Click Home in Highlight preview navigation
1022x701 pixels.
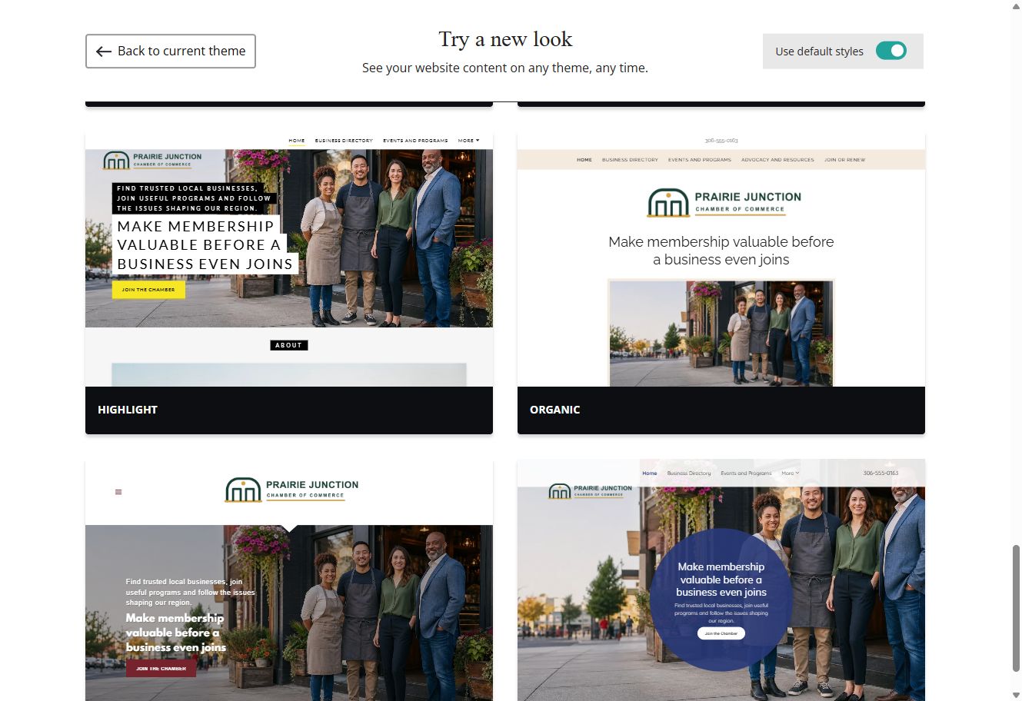(x=297, y=141)
